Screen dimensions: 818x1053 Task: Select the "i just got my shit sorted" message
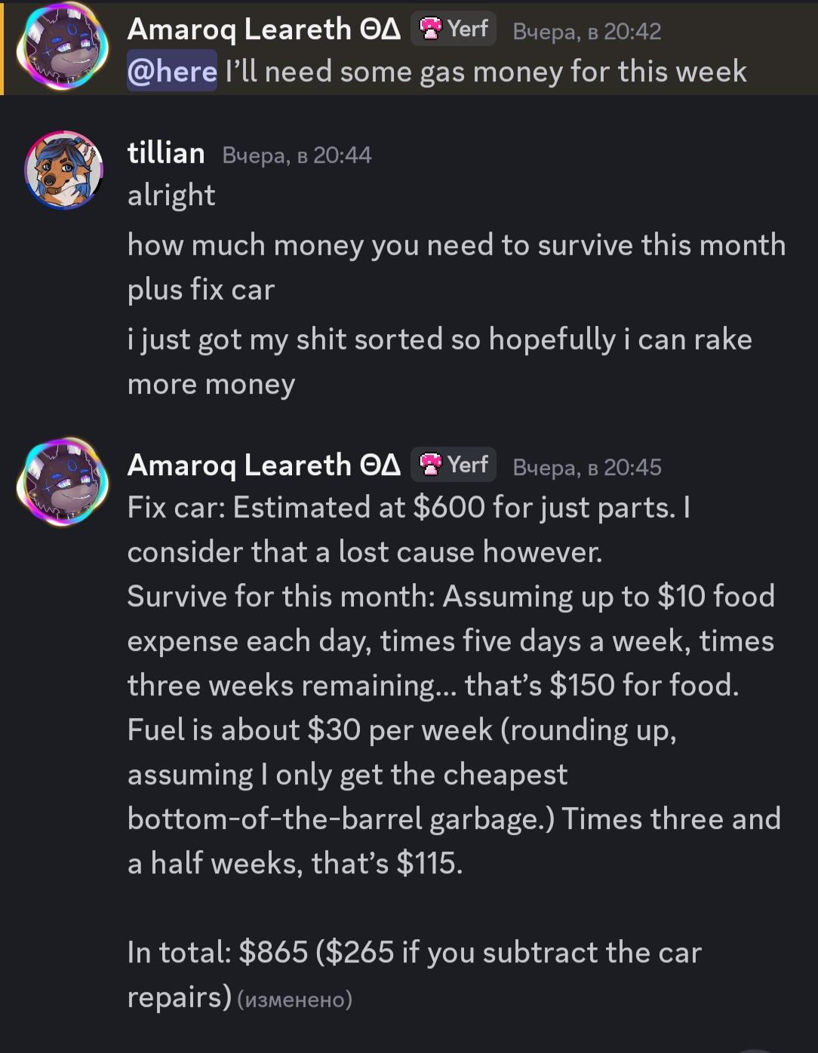coord(440,361)
